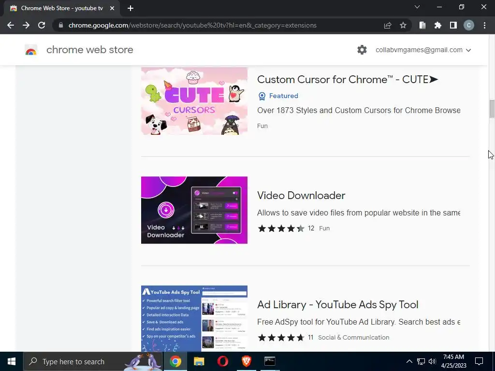Open the Extensions puzzle menu
The width and height of the screenshot is (495, 371).
[x=437, y=25]
